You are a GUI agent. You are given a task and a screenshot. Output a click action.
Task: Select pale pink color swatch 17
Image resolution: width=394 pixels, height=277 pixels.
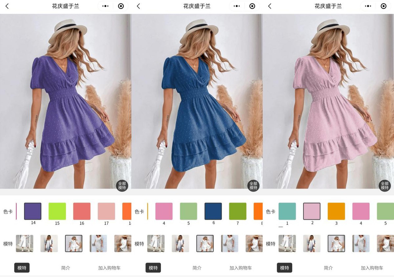[x=106, y=211]
